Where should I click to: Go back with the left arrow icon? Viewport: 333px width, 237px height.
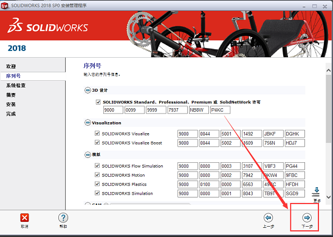268,218
